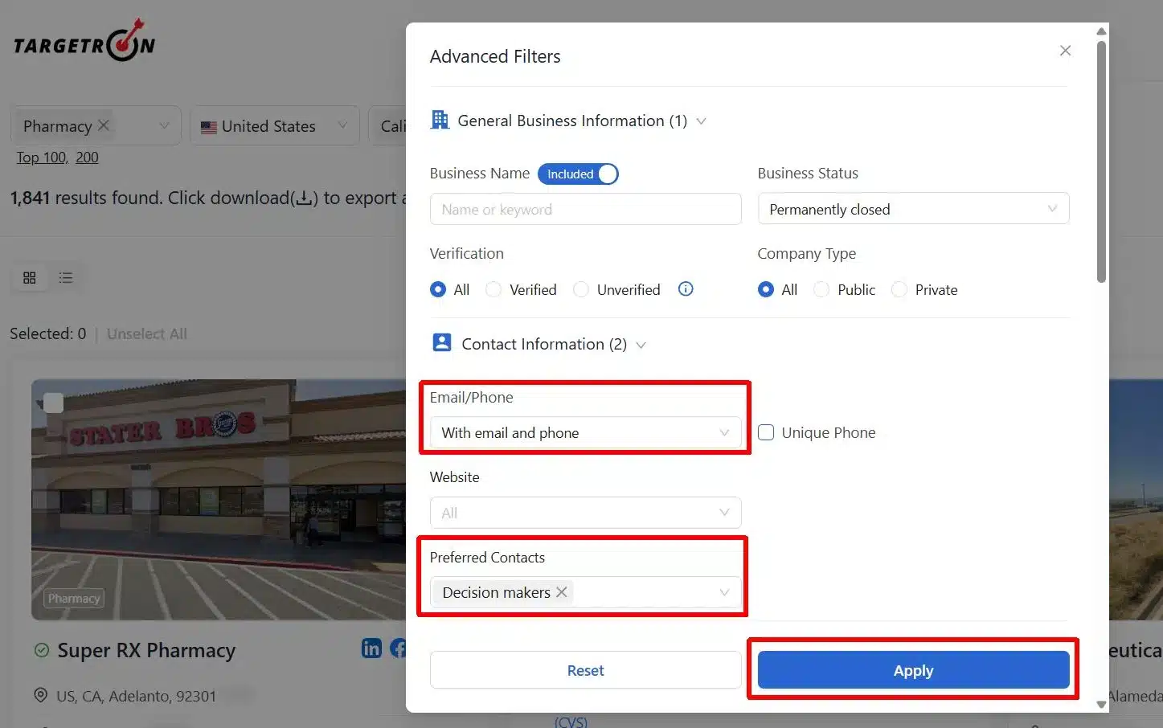Focus the Business Name keyword field
This screenshot has width=1163, height=728.
(x=585, y=209)
